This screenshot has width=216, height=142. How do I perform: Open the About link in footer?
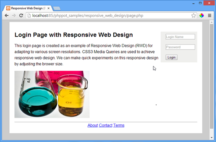click(92, 125)
